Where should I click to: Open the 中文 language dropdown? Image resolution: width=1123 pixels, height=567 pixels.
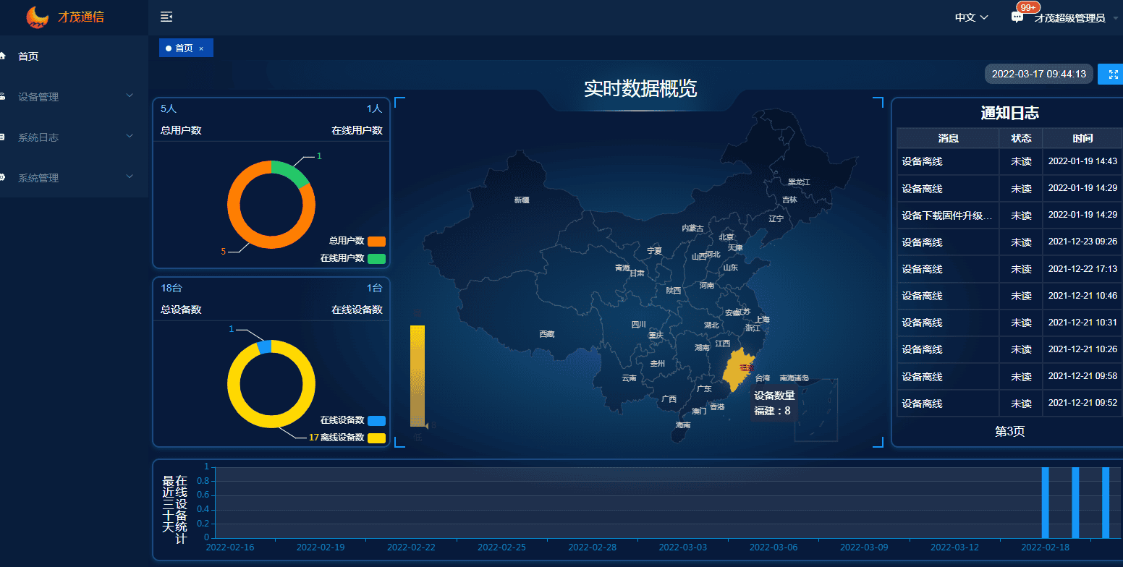970,17
